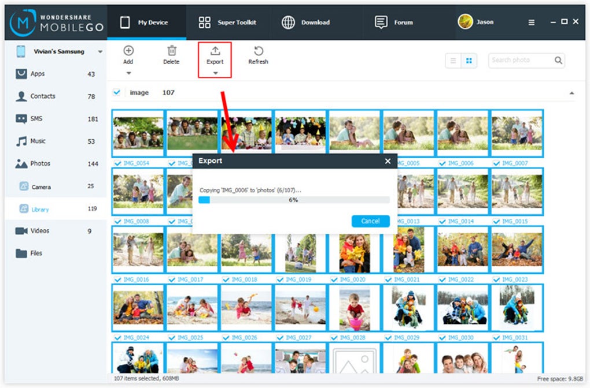590x388 pixels.
Task: Close the Export dialog
Action: coord(388,161)
